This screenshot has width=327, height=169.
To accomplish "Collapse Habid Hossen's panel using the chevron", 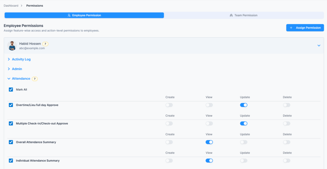I will coord(319,46).
